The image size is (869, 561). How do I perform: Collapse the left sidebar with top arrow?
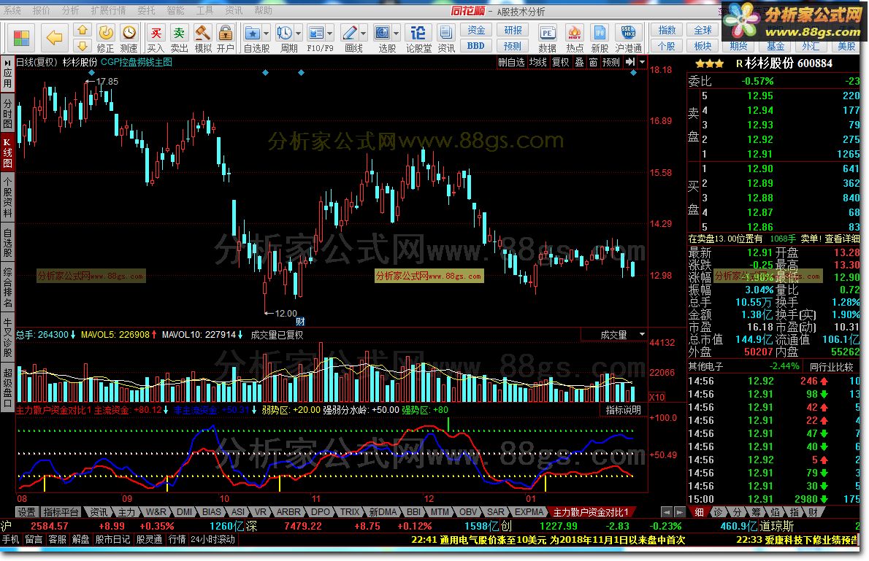click(7, 63)
